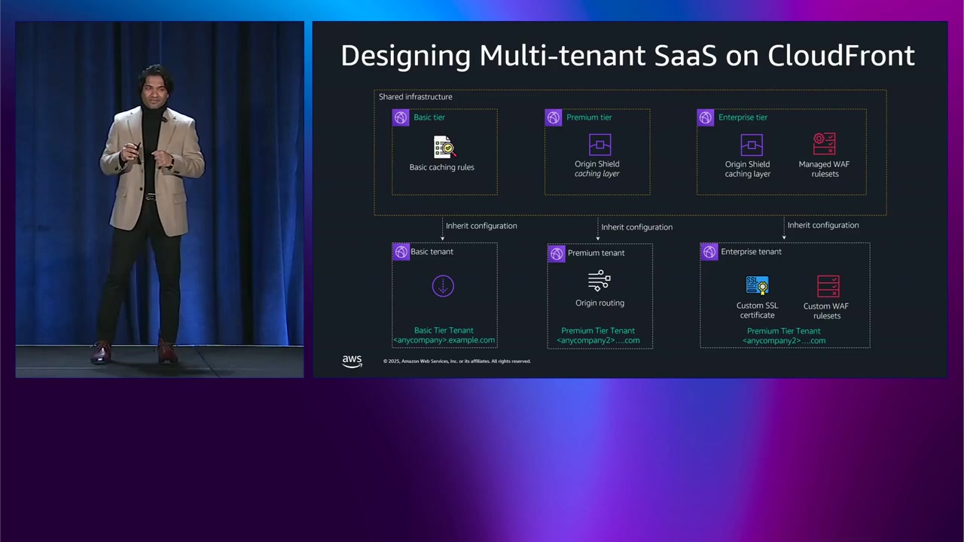Viewport: 964px width, 542px height.
Task: Select the speaker video thumbnail
Action: click(160, 199)
